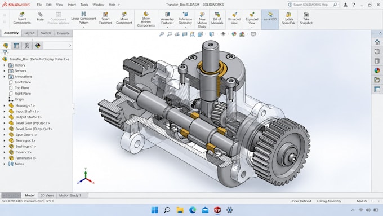Screen dimensions: 383x216
Task: Open Assembly Features tool
Action: pyautogui.click(x=167, y=19)
